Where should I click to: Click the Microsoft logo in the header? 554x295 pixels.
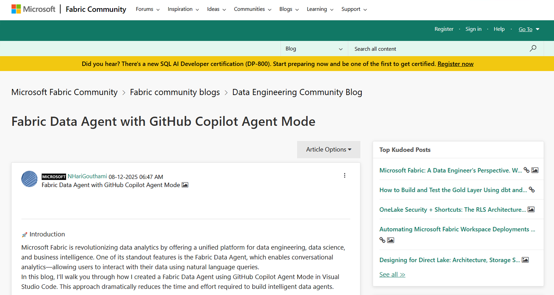tap(33, 9)
